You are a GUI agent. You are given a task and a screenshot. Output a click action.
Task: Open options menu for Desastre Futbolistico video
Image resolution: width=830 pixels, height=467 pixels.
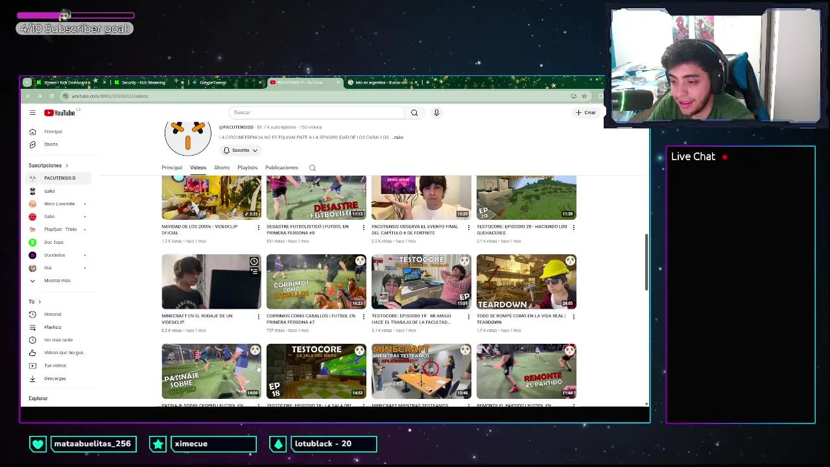tap(363, 228)
